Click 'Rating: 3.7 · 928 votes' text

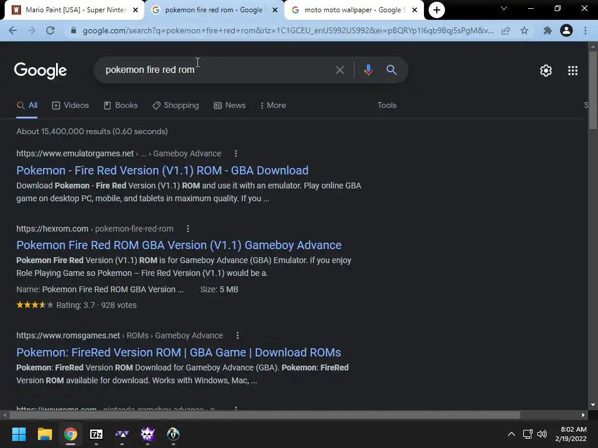96,305
